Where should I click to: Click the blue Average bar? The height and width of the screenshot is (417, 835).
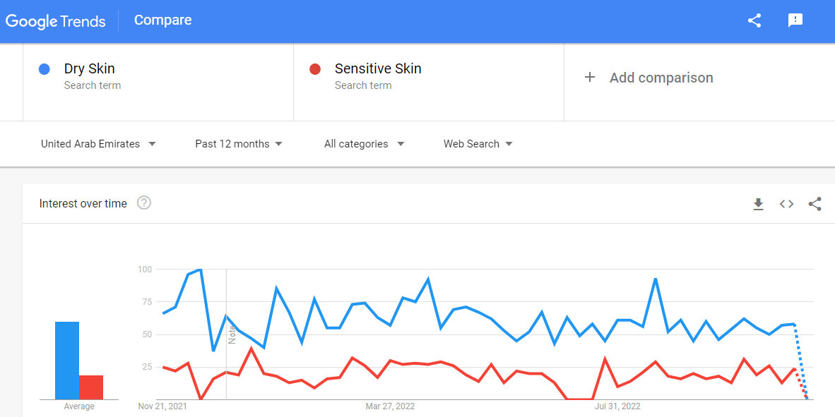coord(67,361)
